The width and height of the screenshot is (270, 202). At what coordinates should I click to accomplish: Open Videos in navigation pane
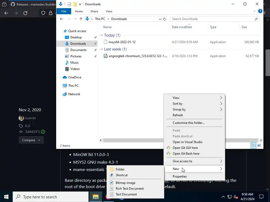pyautogui.click(x=75, y=69)
